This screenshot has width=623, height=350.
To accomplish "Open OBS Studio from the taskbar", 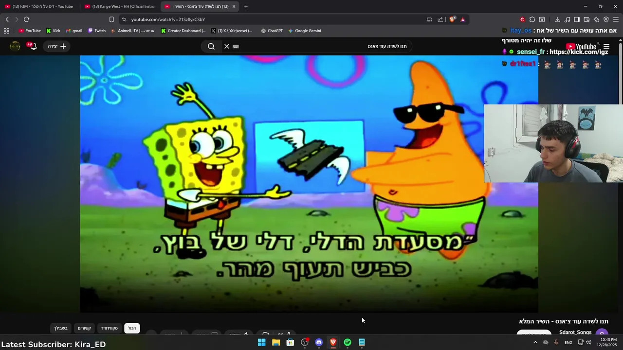I will (x=305, y=342).
